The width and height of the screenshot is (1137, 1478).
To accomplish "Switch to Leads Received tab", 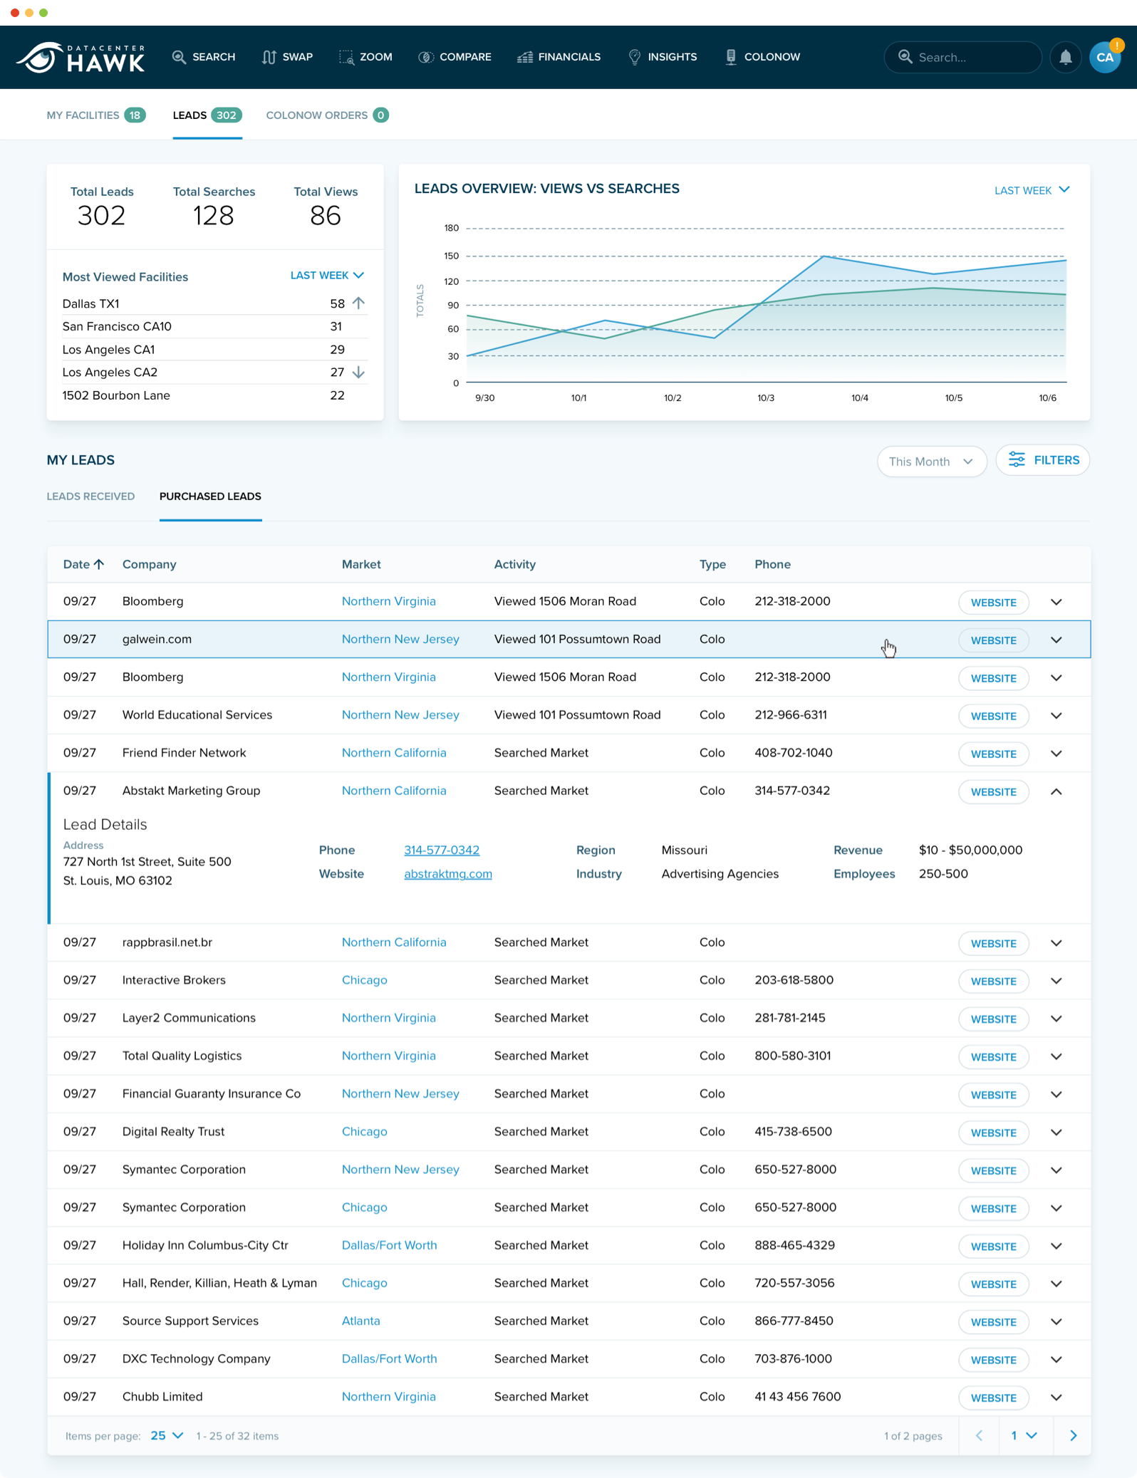I will (x=90, y=496).
